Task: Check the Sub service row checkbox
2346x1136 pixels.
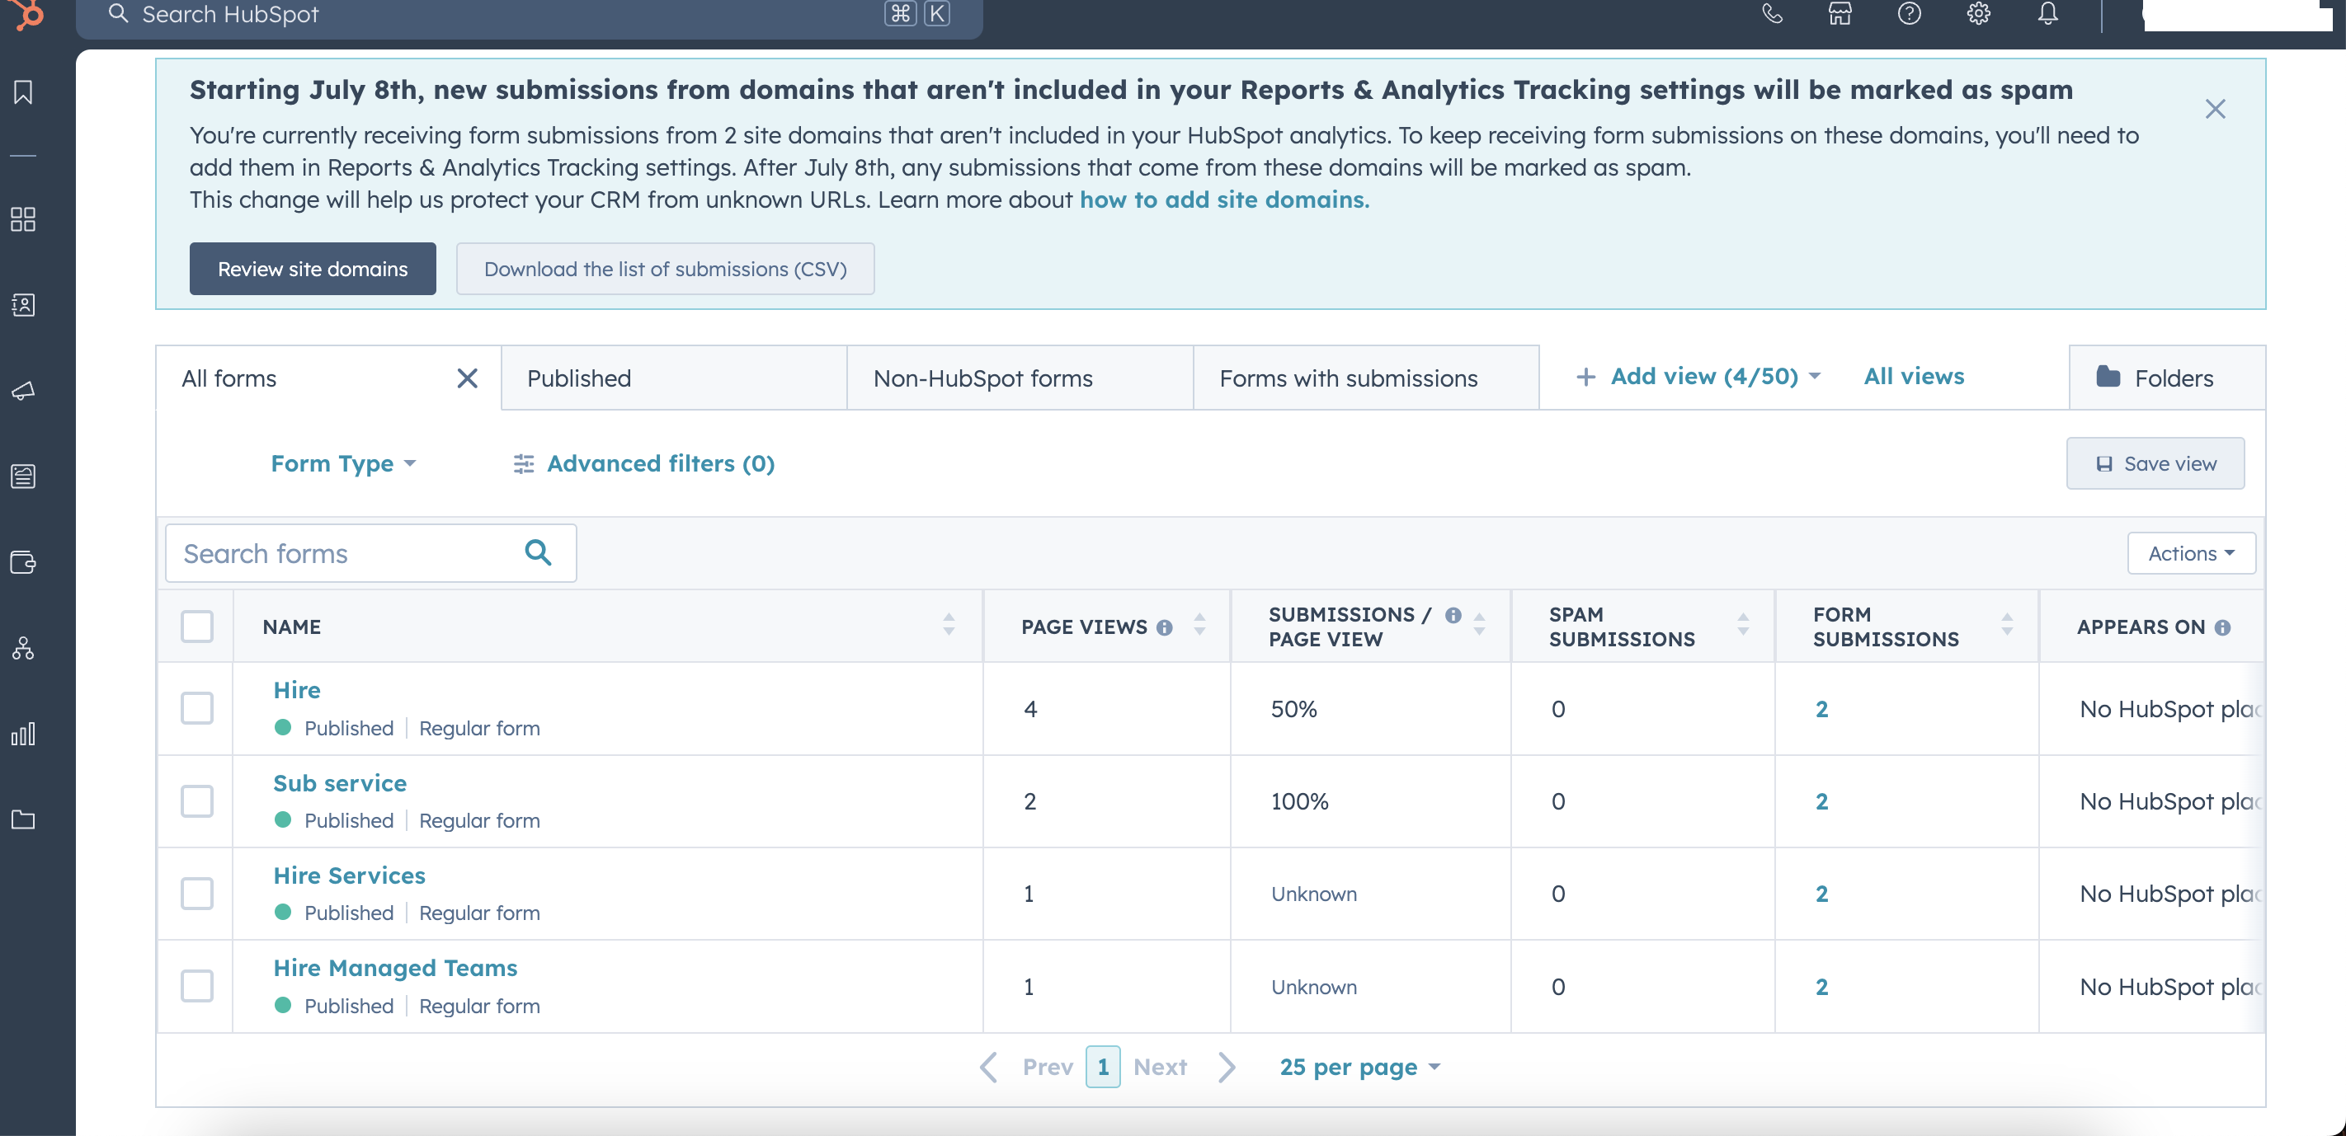Action: click(196, 801)
